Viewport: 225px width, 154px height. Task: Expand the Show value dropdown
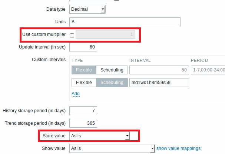(112, 148)
